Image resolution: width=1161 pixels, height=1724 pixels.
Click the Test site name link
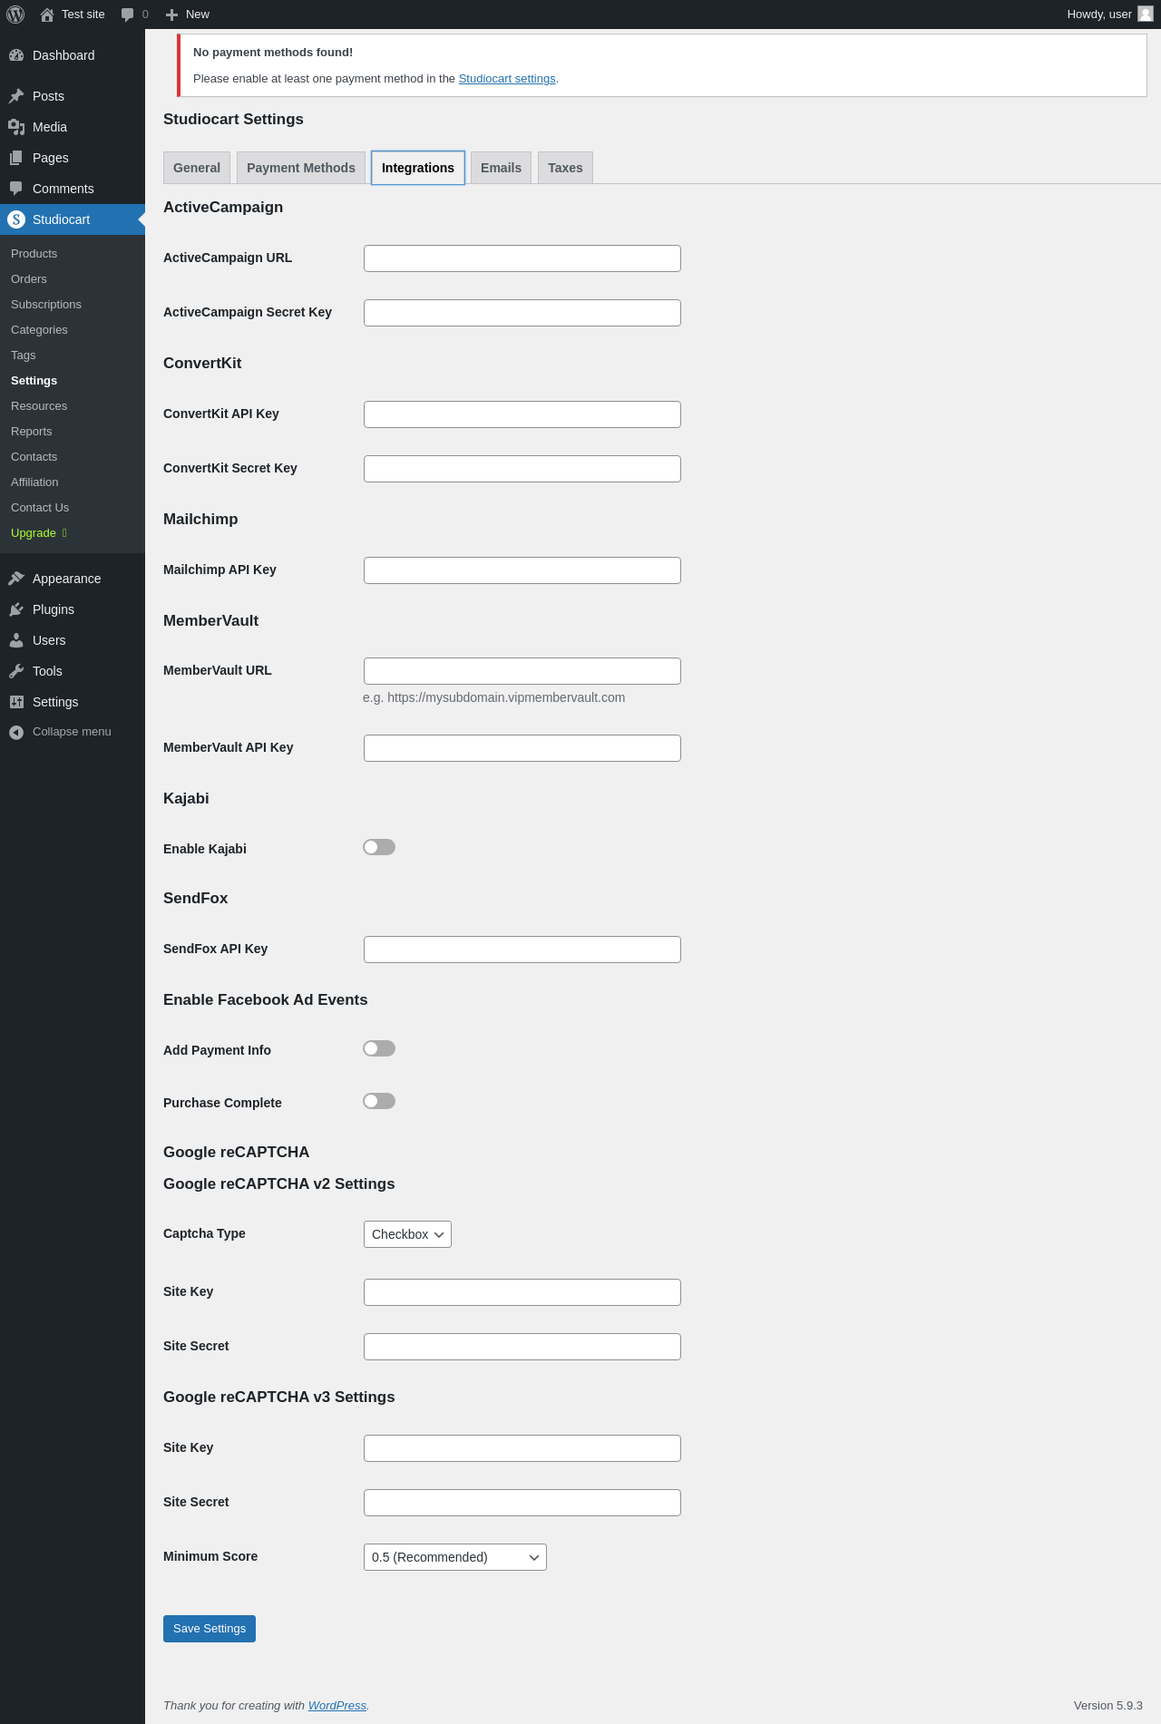(x=83, y=15)
